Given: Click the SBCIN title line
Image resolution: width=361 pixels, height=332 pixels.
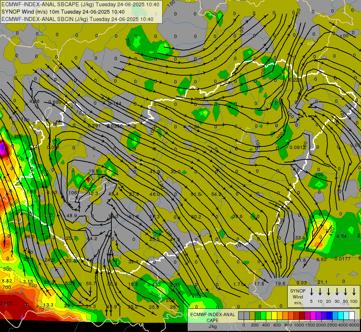Looking at the screenshot, I should [77, 19].
